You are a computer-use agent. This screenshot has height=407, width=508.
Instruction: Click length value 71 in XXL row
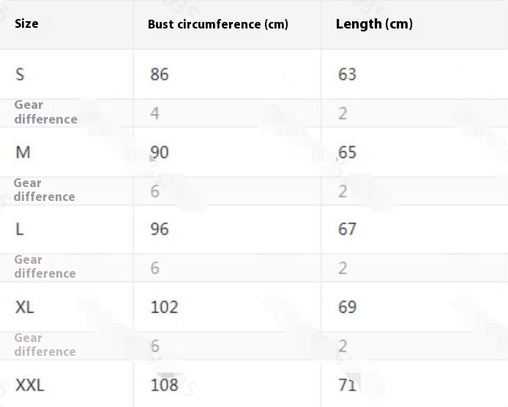click(x=347, y=384)
